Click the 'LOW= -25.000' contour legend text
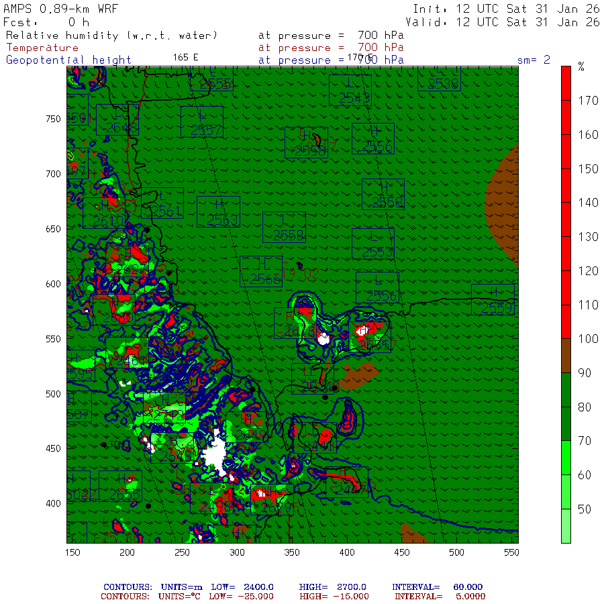 click(x=241, y=597)
